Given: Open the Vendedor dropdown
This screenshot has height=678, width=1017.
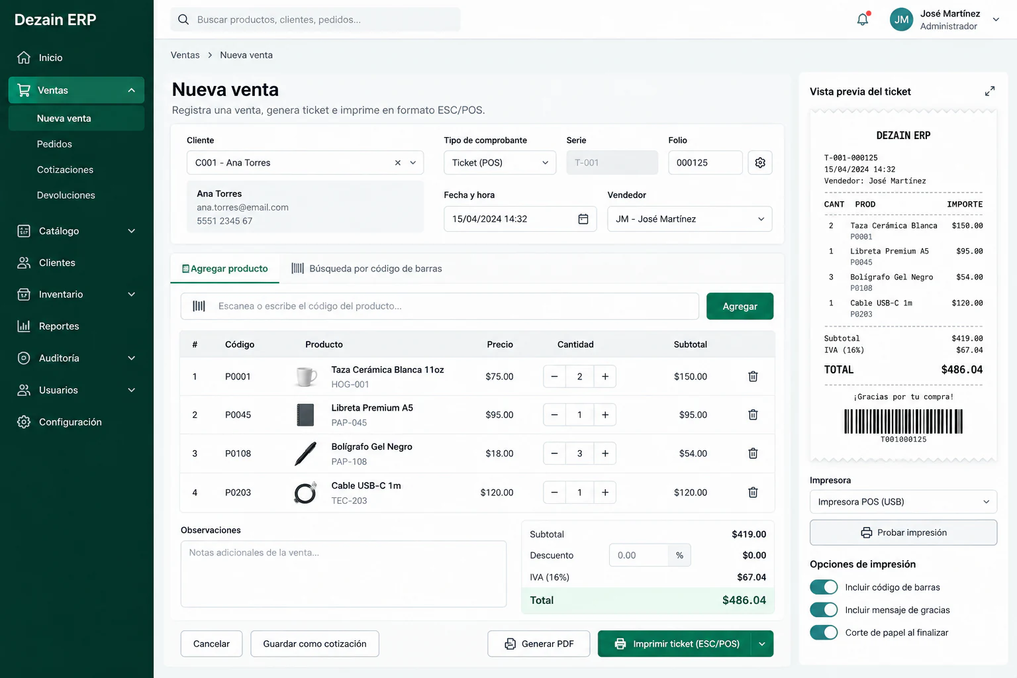Looking at the screenshot, I should 689,219.
